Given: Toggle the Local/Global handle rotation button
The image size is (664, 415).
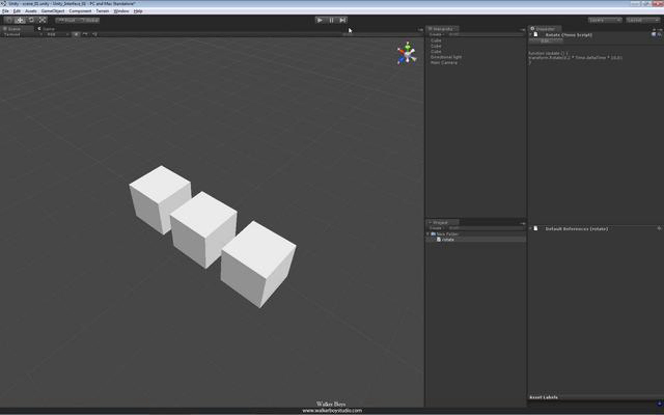Looking at the screenshot, I should coord(89,20).
